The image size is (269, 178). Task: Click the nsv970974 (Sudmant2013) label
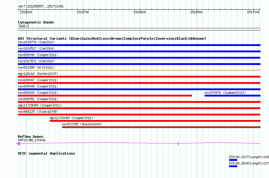225,93
